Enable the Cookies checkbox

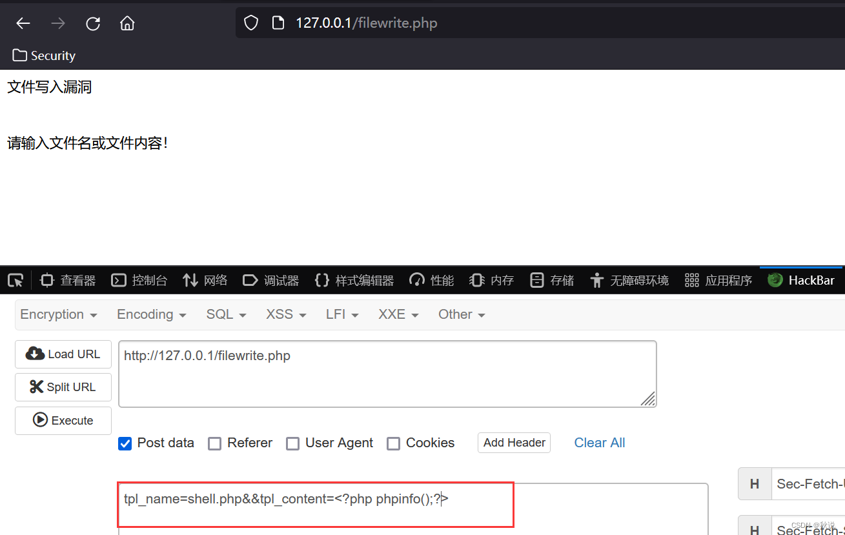click(x=393, y=443)
